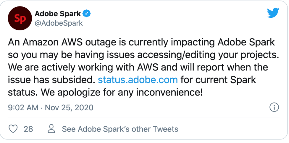The width and height of the screenshot is (289, 143).
Task: Click the line "We are actively working with AWS"
Action: [138, 67]
